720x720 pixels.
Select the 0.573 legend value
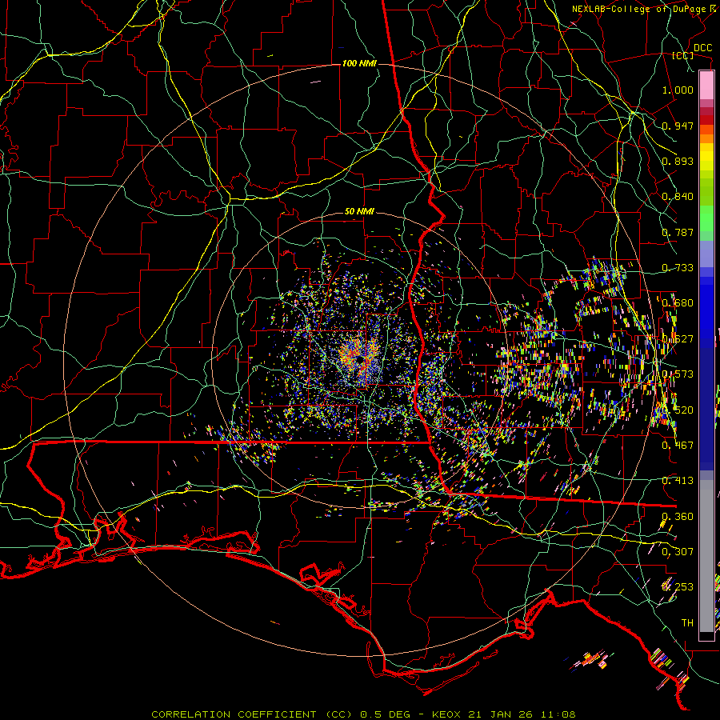click(678, 374)
